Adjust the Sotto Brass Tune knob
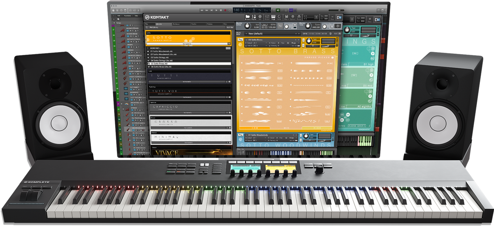This screenshot has width=494, height=226. (x=309, y=41)
